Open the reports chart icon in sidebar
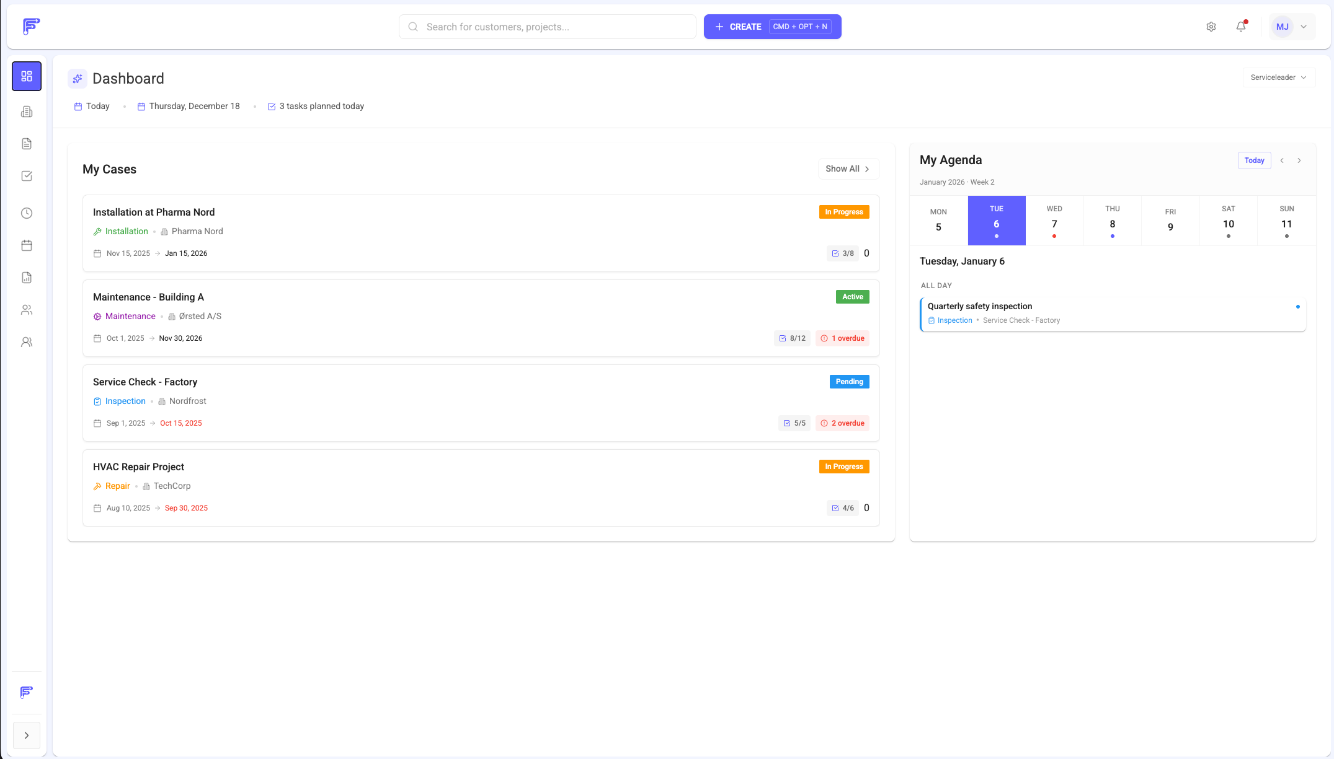Image resolution: width=1334 pixels, height=759 pixels. [x=26, y=278]
